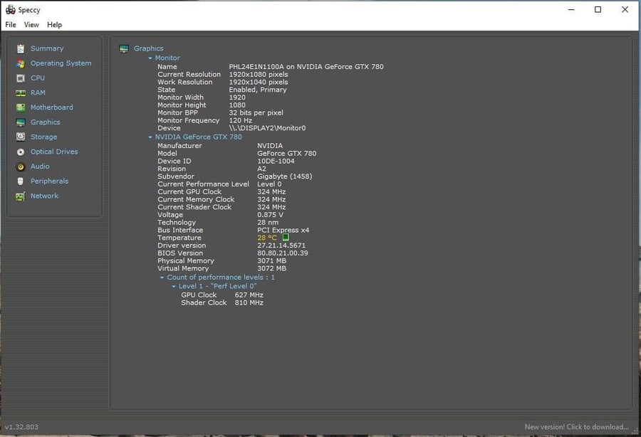
Task: Click the Driver version 27.21.14.5671 value
Action: click(x=281, y=246)
